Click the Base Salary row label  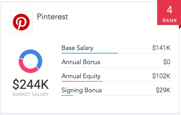[77, 48]
